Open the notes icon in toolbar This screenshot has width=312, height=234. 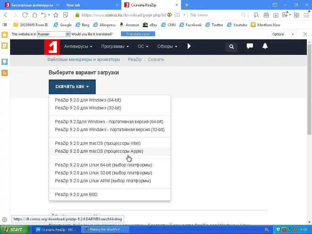66,15
